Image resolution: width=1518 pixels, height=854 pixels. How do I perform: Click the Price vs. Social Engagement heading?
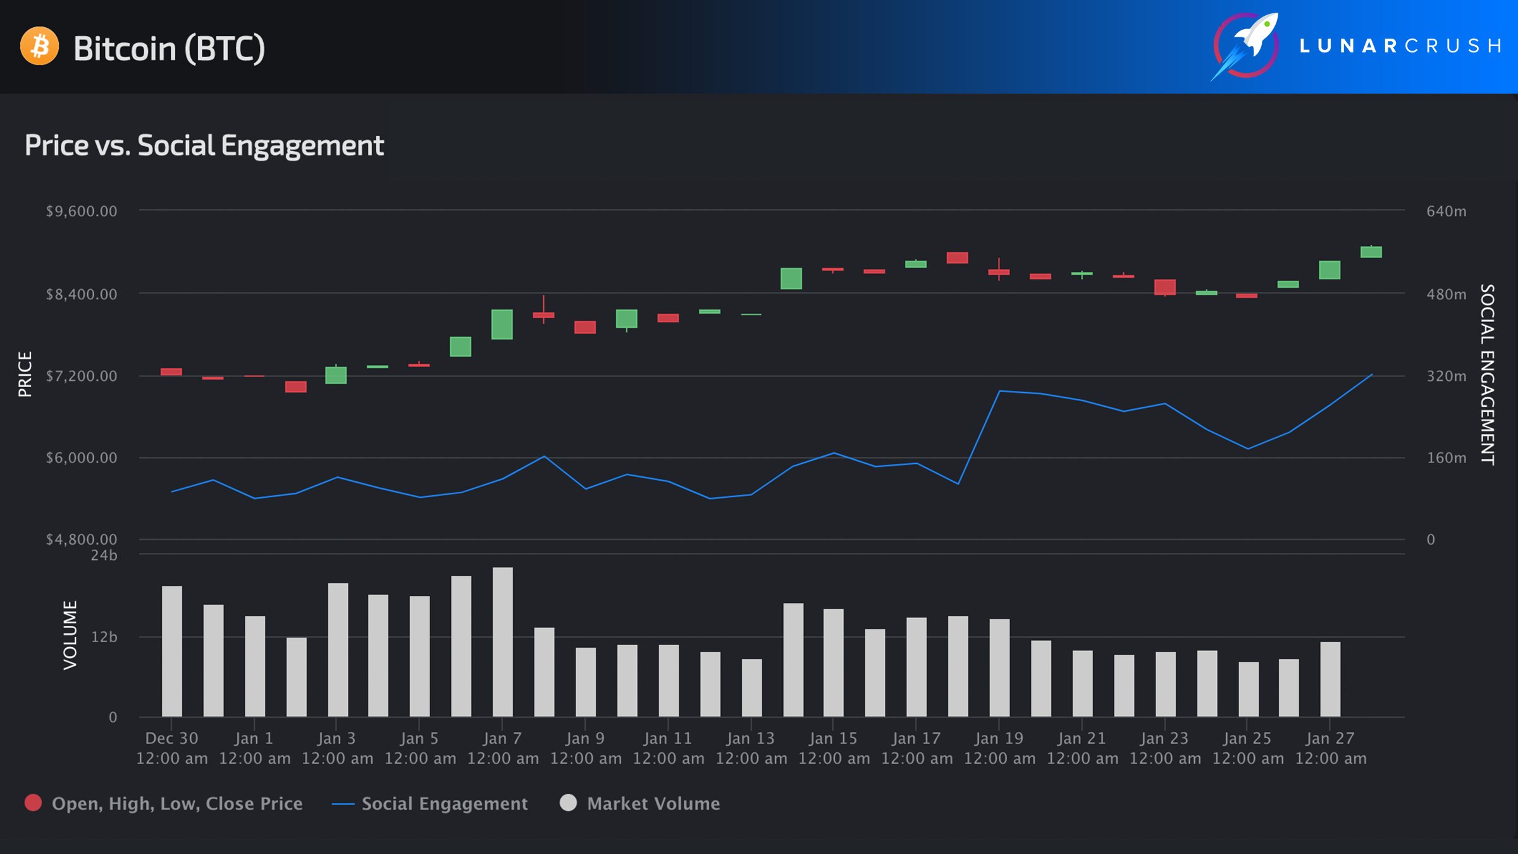(x=204, y=145)
